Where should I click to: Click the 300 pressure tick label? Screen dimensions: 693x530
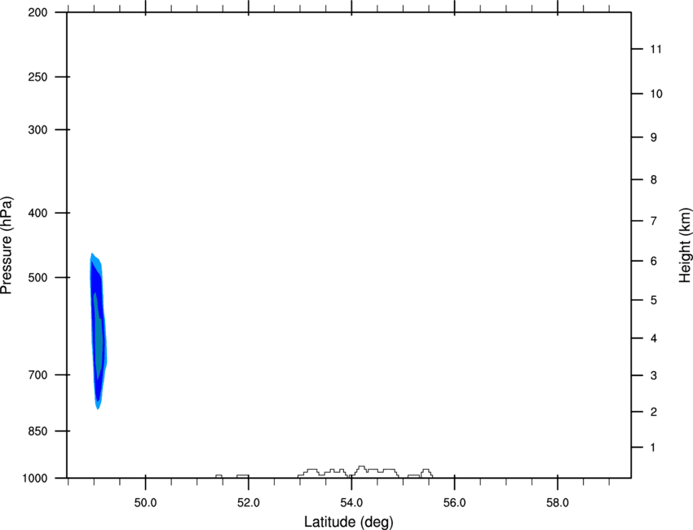pyautogui.click(x=38, y=130)
